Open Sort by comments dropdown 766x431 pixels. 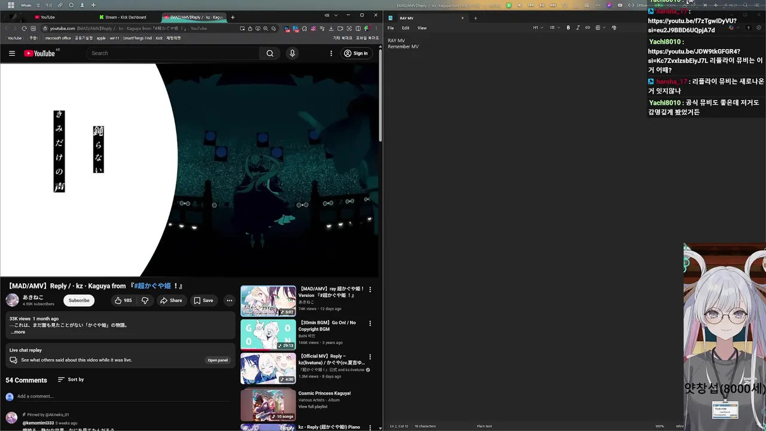pyautogui.click(x=71, y=380)
